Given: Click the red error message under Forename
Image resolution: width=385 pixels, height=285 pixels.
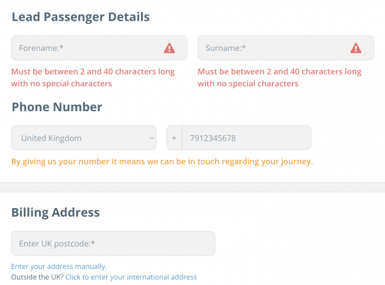Looking at the screenshot, I should coord(93,77).
